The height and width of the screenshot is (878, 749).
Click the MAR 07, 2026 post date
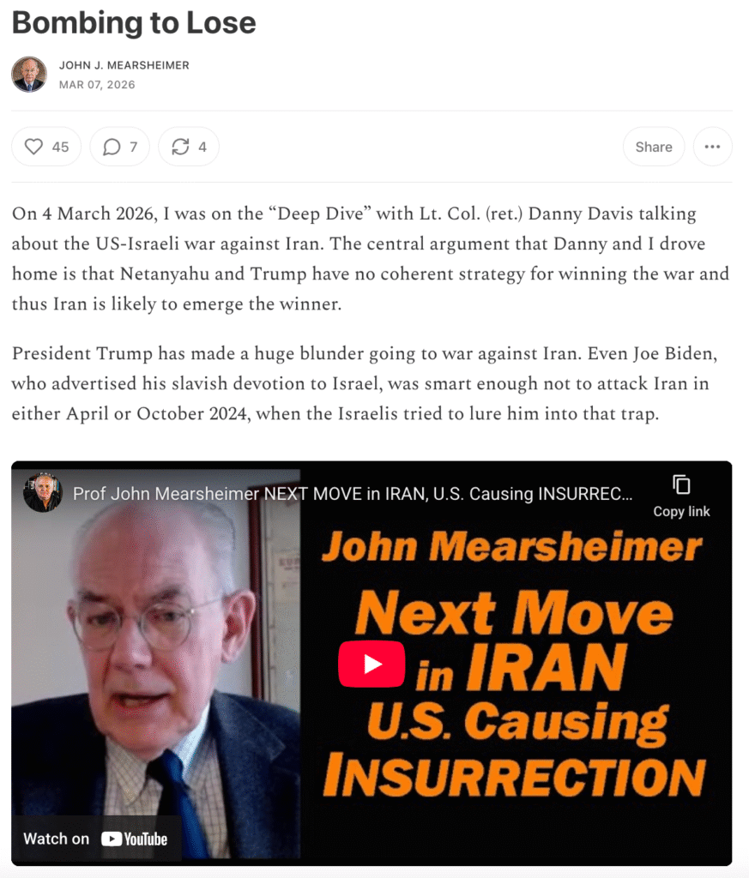[97, 85]
